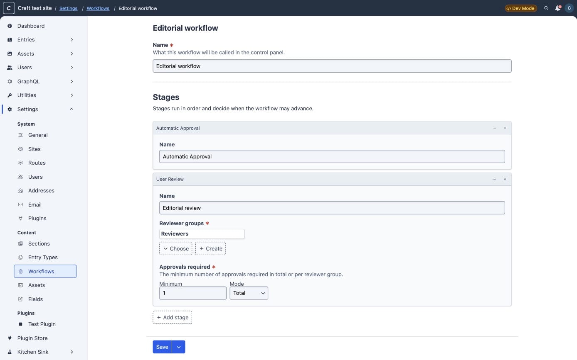This screenshot has width=577, height=360.
Task: Edit the workflow Name field
Action: pyautogui.click(x=332, y=66)
